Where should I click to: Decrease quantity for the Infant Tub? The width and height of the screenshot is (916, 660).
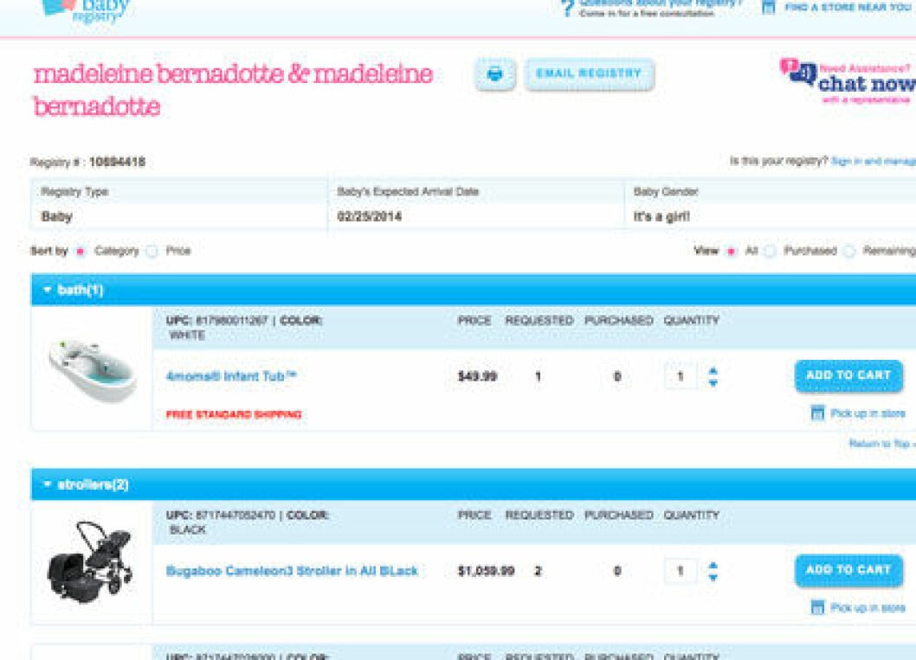click(x=713, y=383)
